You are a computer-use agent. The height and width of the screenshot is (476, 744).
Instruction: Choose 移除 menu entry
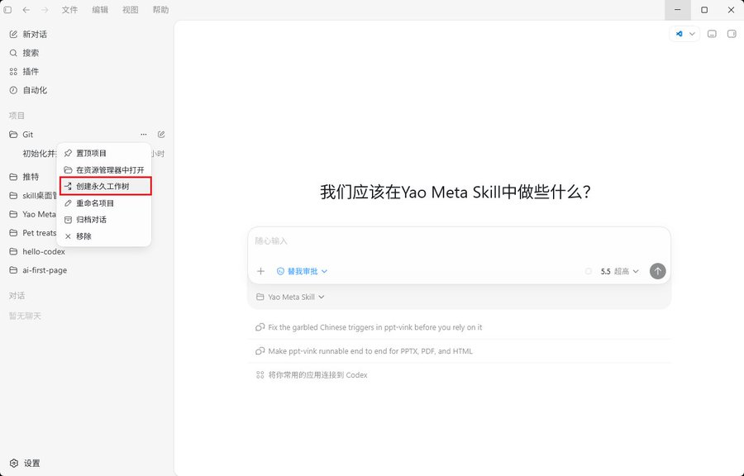(104, 236)
